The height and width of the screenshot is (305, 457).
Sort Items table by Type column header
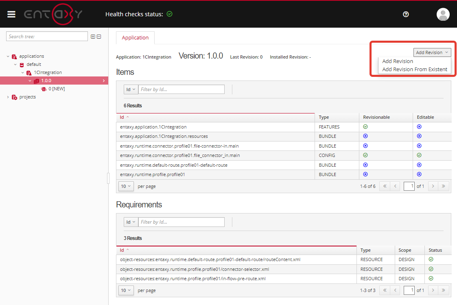324,117
